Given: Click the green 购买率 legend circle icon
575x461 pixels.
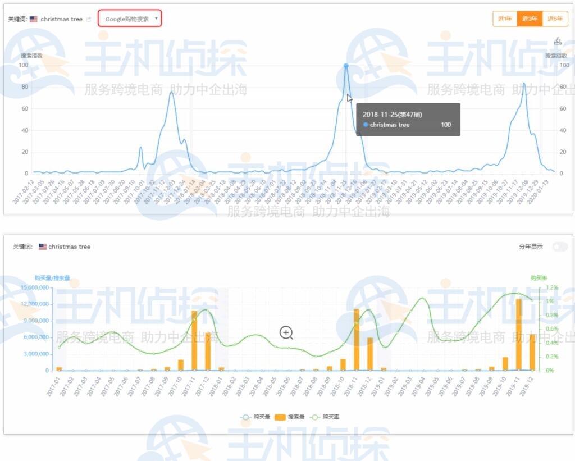Looking at the screenshot, I should tap(314, 417).
